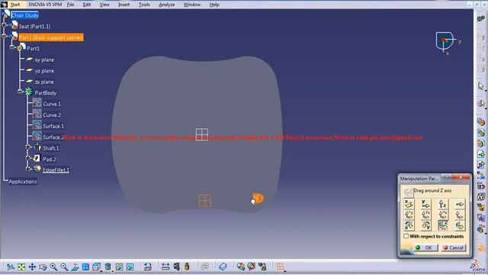The width and height of the screenshot is (488, 275).
Task: Click the blue eraser-shaped icon in bottom toolbar
Action: pos(223,267)
